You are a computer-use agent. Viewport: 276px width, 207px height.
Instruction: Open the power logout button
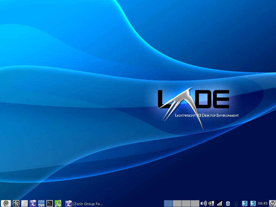tap(272, 203)
